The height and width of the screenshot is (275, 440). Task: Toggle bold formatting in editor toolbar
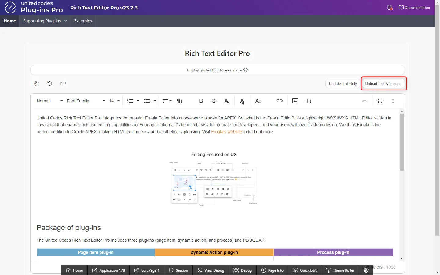tap(201, 101)
